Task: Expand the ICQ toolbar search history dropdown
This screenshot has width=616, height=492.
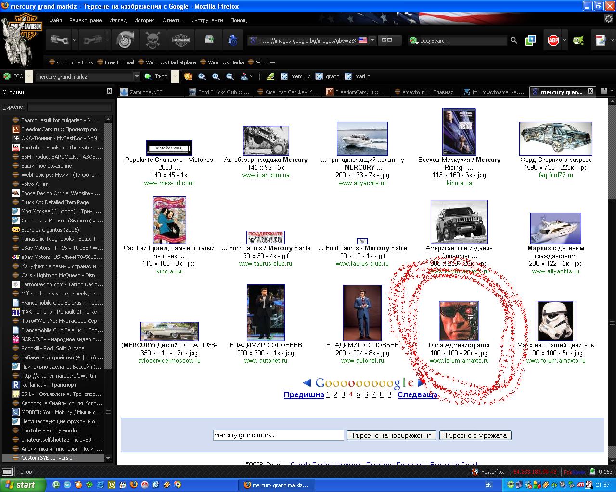Action: pyautogui.click(x=136, y=76)
